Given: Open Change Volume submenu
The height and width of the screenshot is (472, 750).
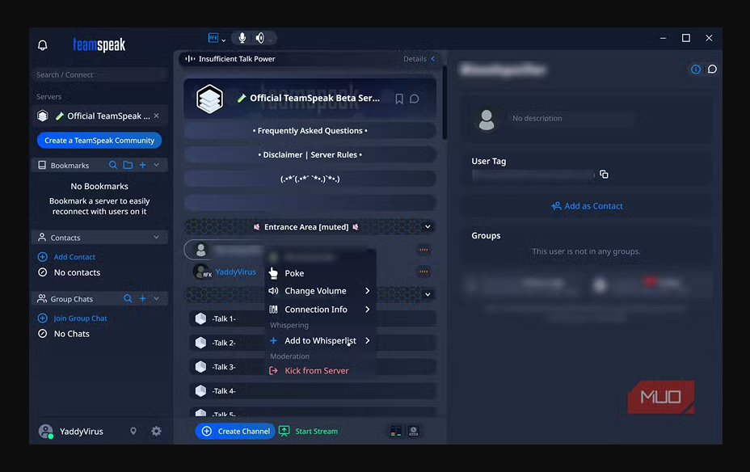Looking at the screenshot, I should pos(320,291).
